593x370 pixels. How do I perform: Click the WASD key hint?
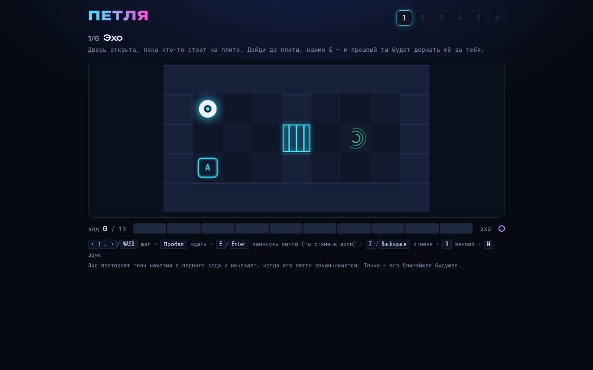point(129,244)
